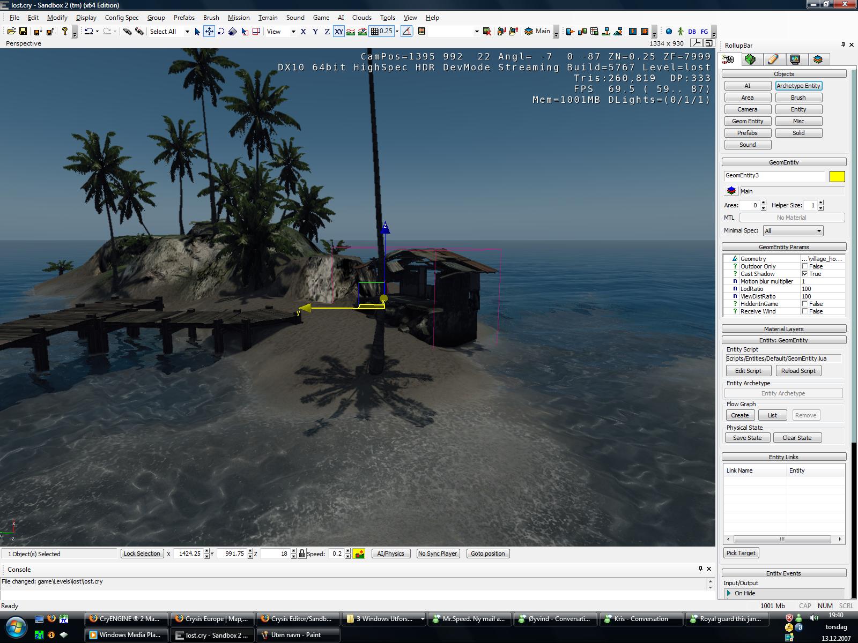Toggle the grid snap 0.25 button

(382, 32)
